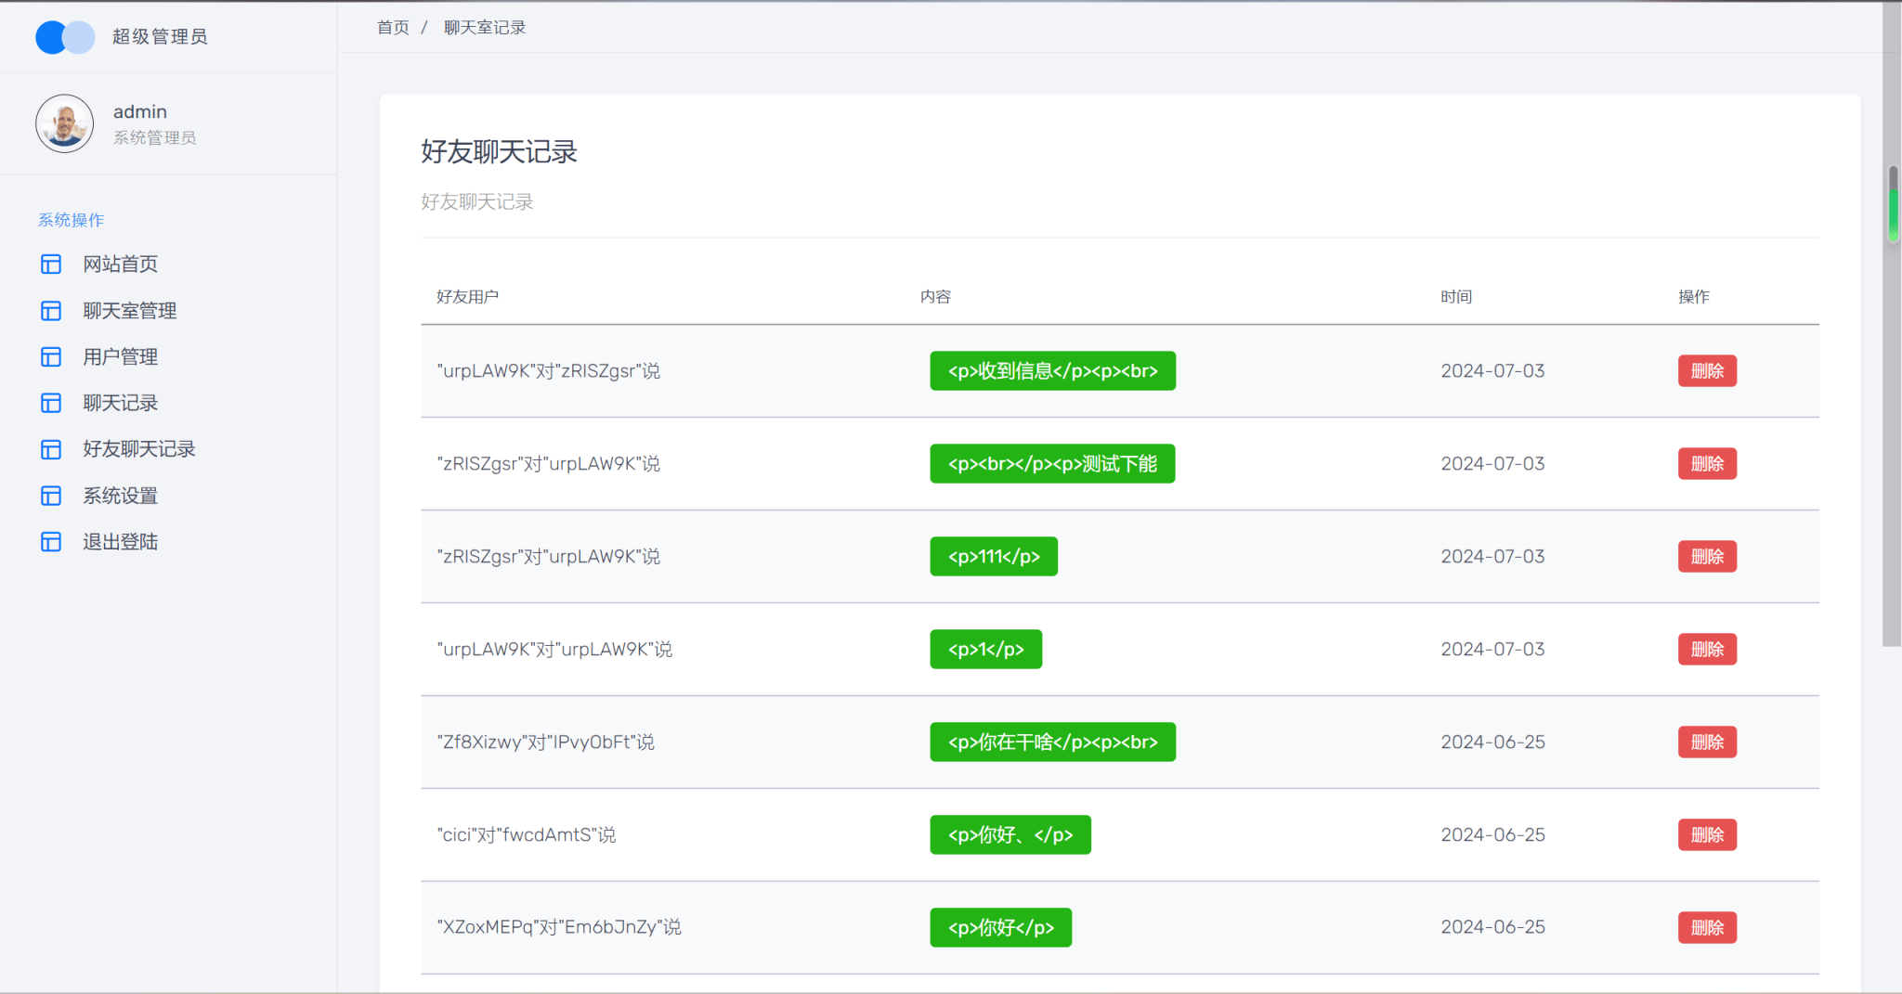Delete the cici to fwcdAmtS message
Screen dimensions: 1902x994
(x=1707, y=835)
